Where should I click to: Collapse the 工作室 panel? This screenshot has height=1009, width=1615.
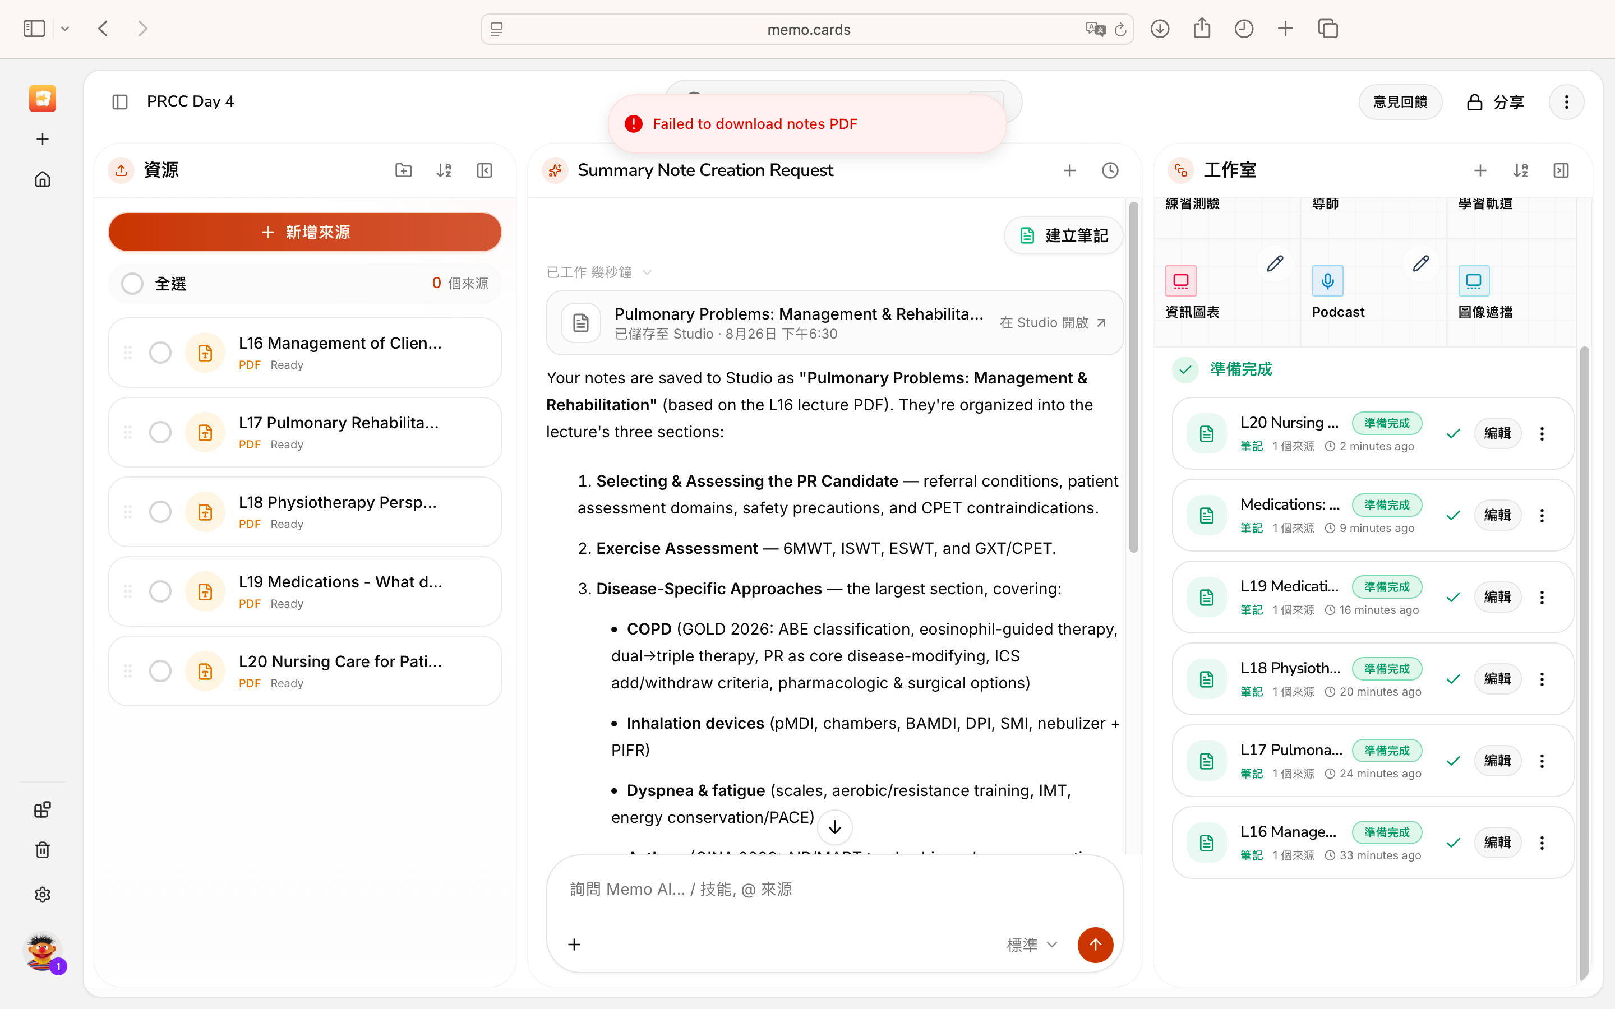click(x=1561, y=170)
